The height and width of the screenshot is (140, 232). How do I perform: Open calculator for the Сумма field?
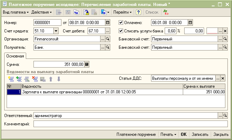pos(87,64)
